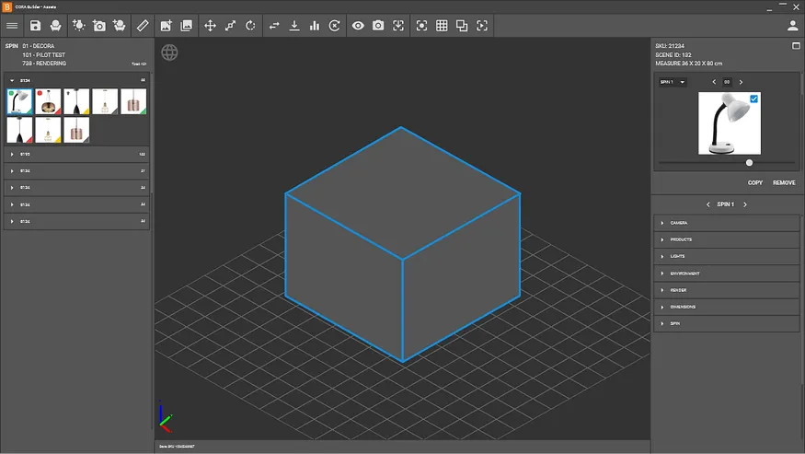Click left arrow before SPIN 1 label
This screenshot has width=805, height=454.
pyautogui.click(x=708, y=204)
